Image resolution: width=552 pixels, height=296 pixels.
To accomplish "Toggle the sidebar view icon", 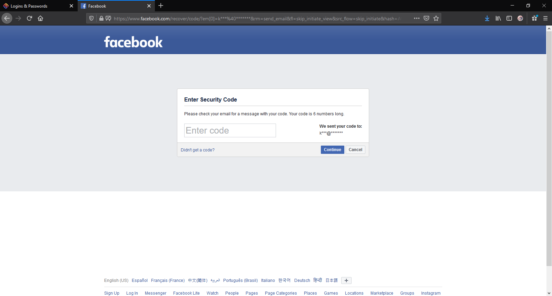I will pyautogui.click(x=509, y=18).
